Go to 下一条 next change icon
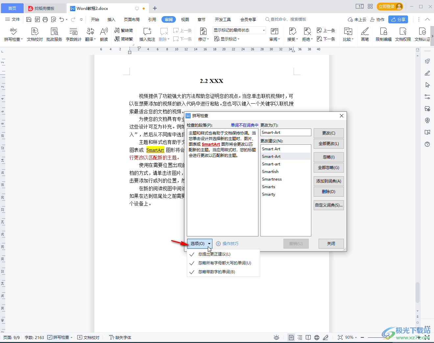 (x=326, y=39)
